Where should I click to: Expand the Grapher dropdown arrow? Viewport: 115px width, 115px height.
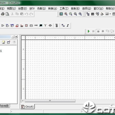pos(110,14)
